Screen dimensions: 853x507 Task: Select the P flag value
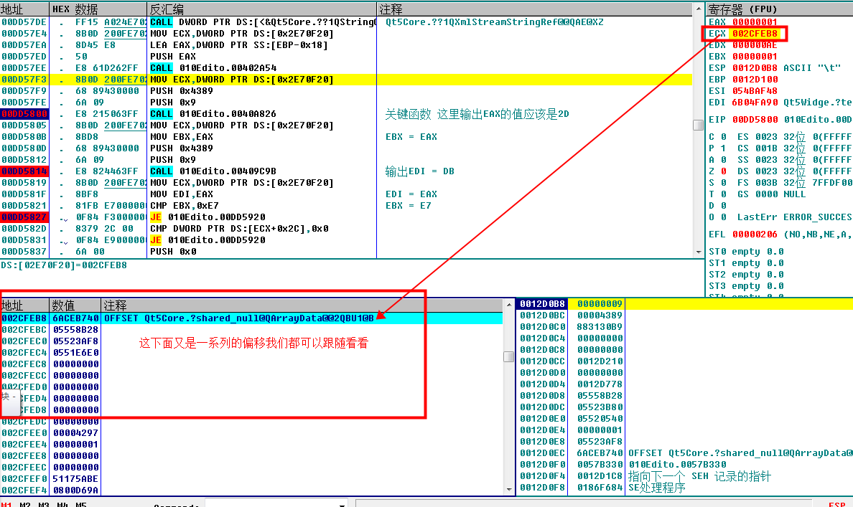pyautogui.click(x=724, y=148)
